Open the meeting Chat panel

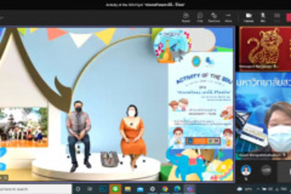pyautogui.click(x=200, y=17)
